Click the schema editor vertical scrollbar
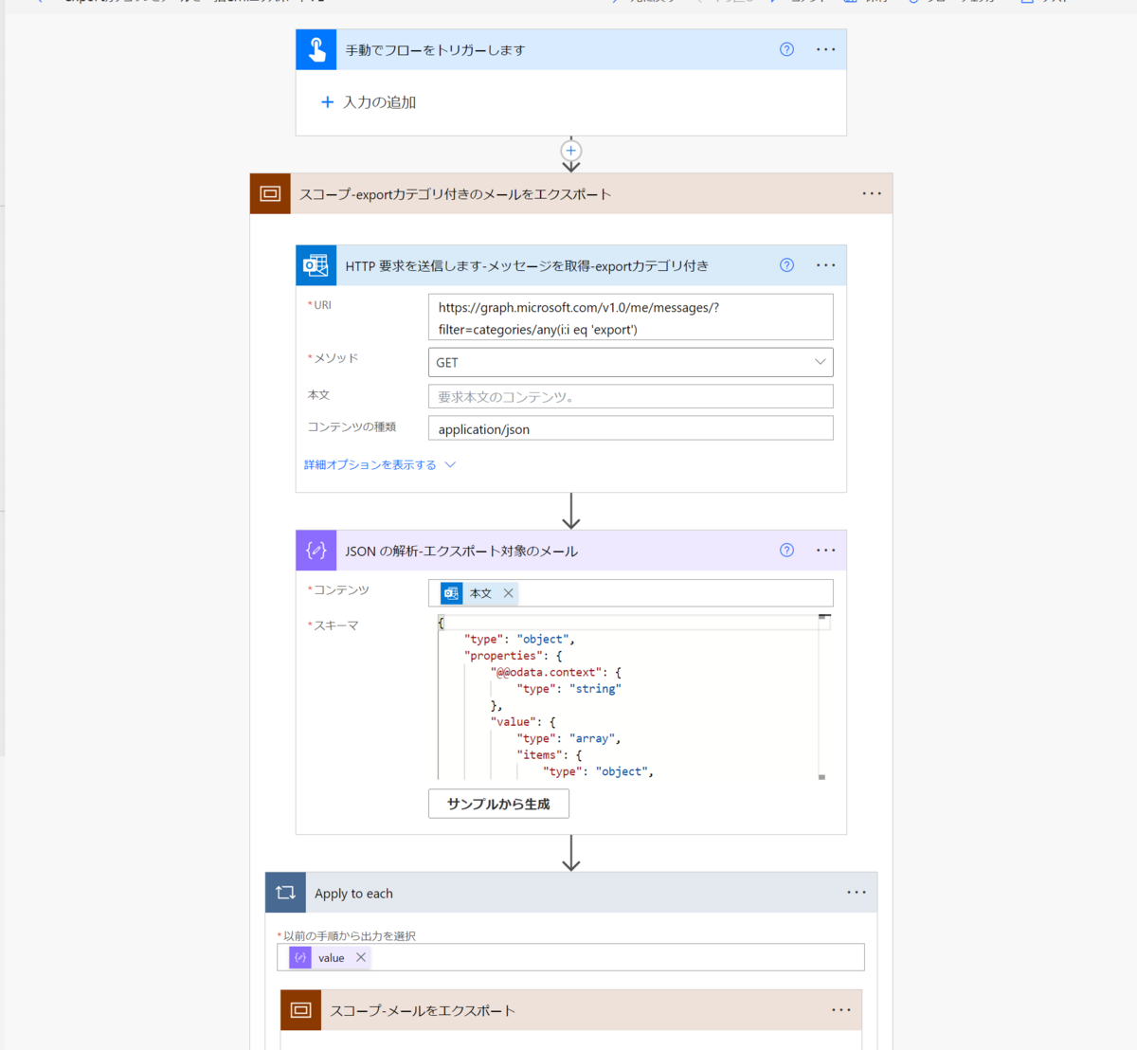1137x1050 pixels. point(824,697)
